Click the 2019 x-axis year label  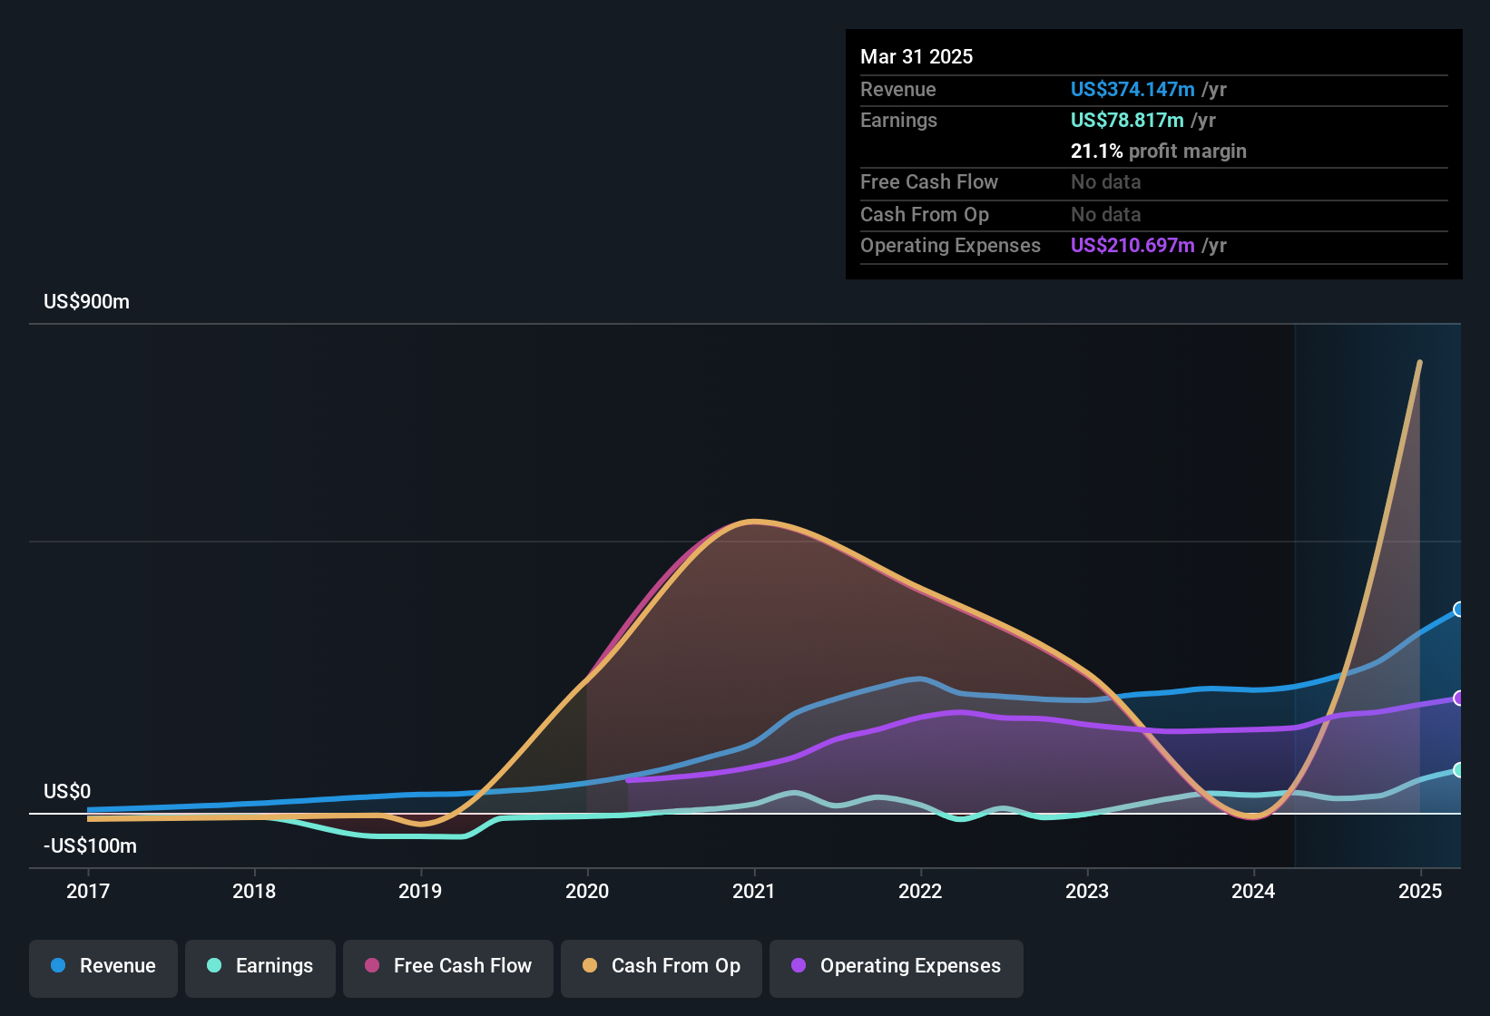pos(420,891)
